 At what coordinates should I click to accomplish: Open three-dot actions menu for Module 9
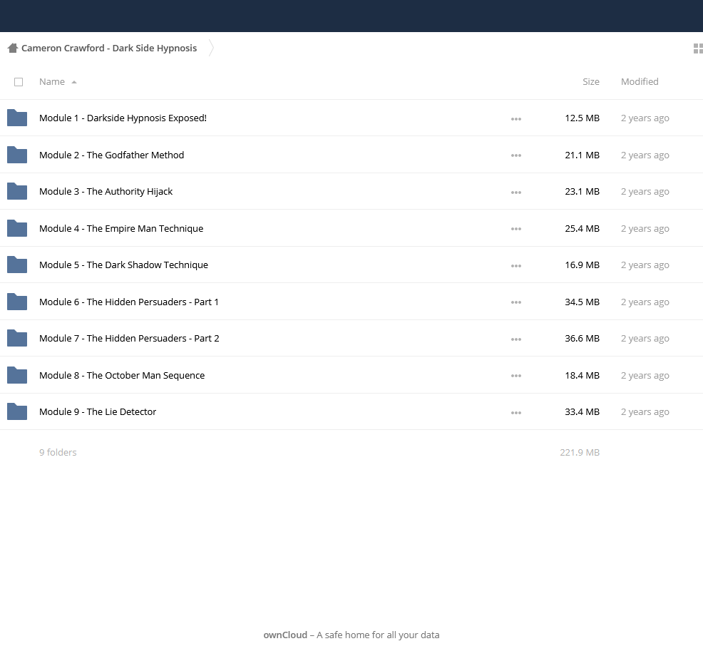(x=516, y=413)
